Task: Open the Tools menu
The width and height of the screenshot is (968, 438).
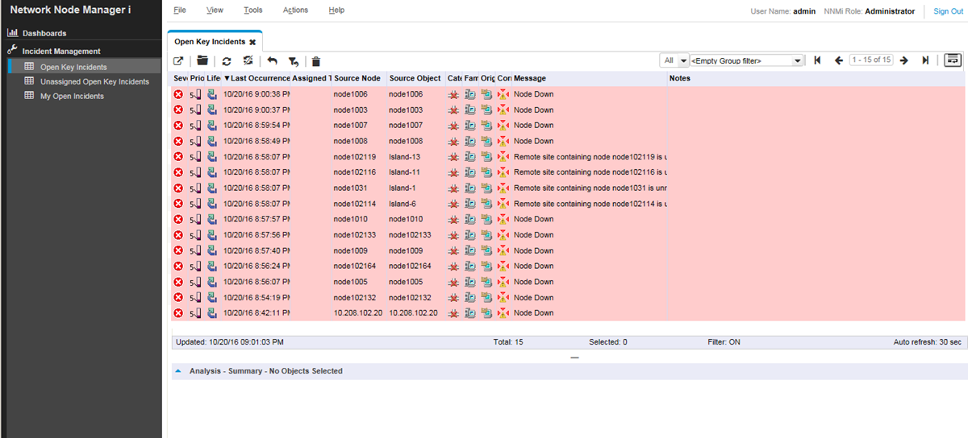Action: click(252, 10)
